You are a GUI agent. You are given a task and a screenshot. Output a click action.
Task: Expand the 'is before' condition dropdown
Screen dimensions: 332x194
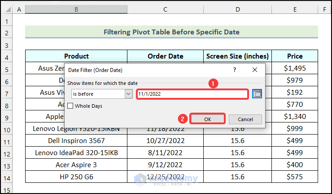[128, 94]
